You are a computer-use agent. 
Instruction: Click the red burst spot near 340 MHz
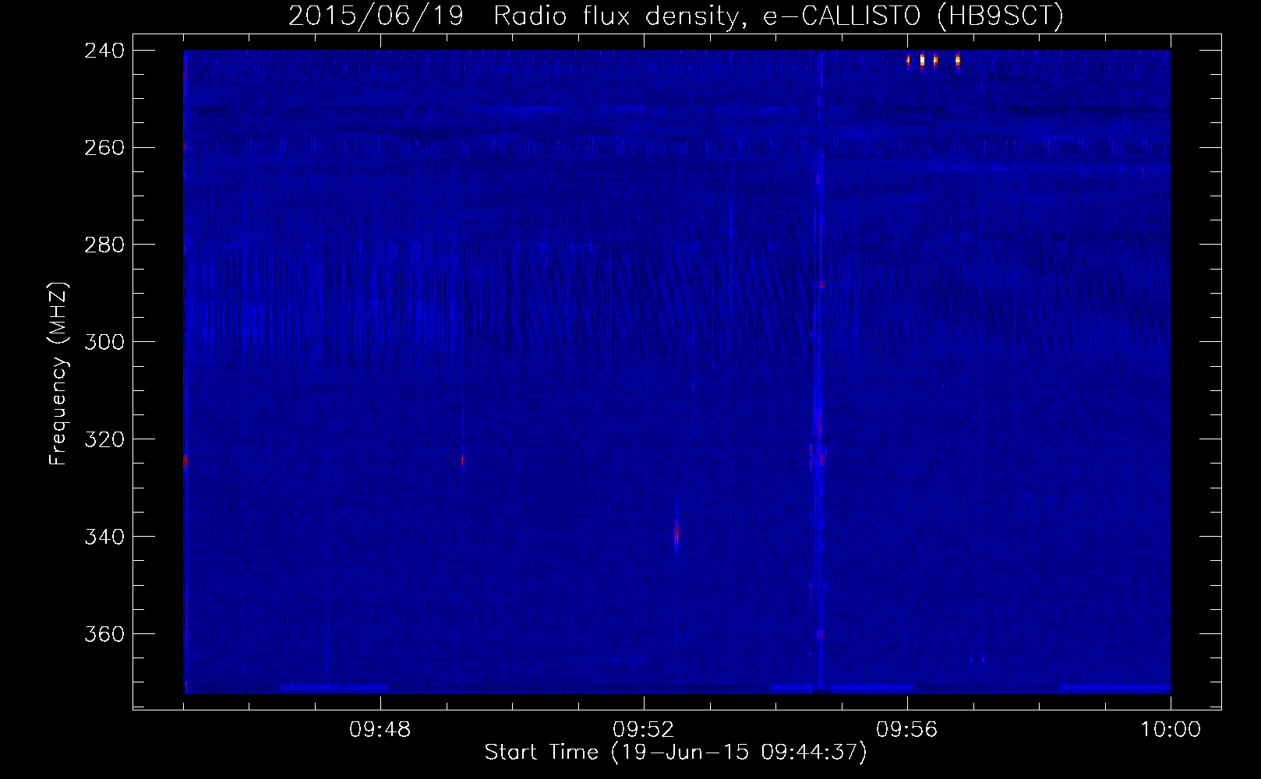pos(676,534)
